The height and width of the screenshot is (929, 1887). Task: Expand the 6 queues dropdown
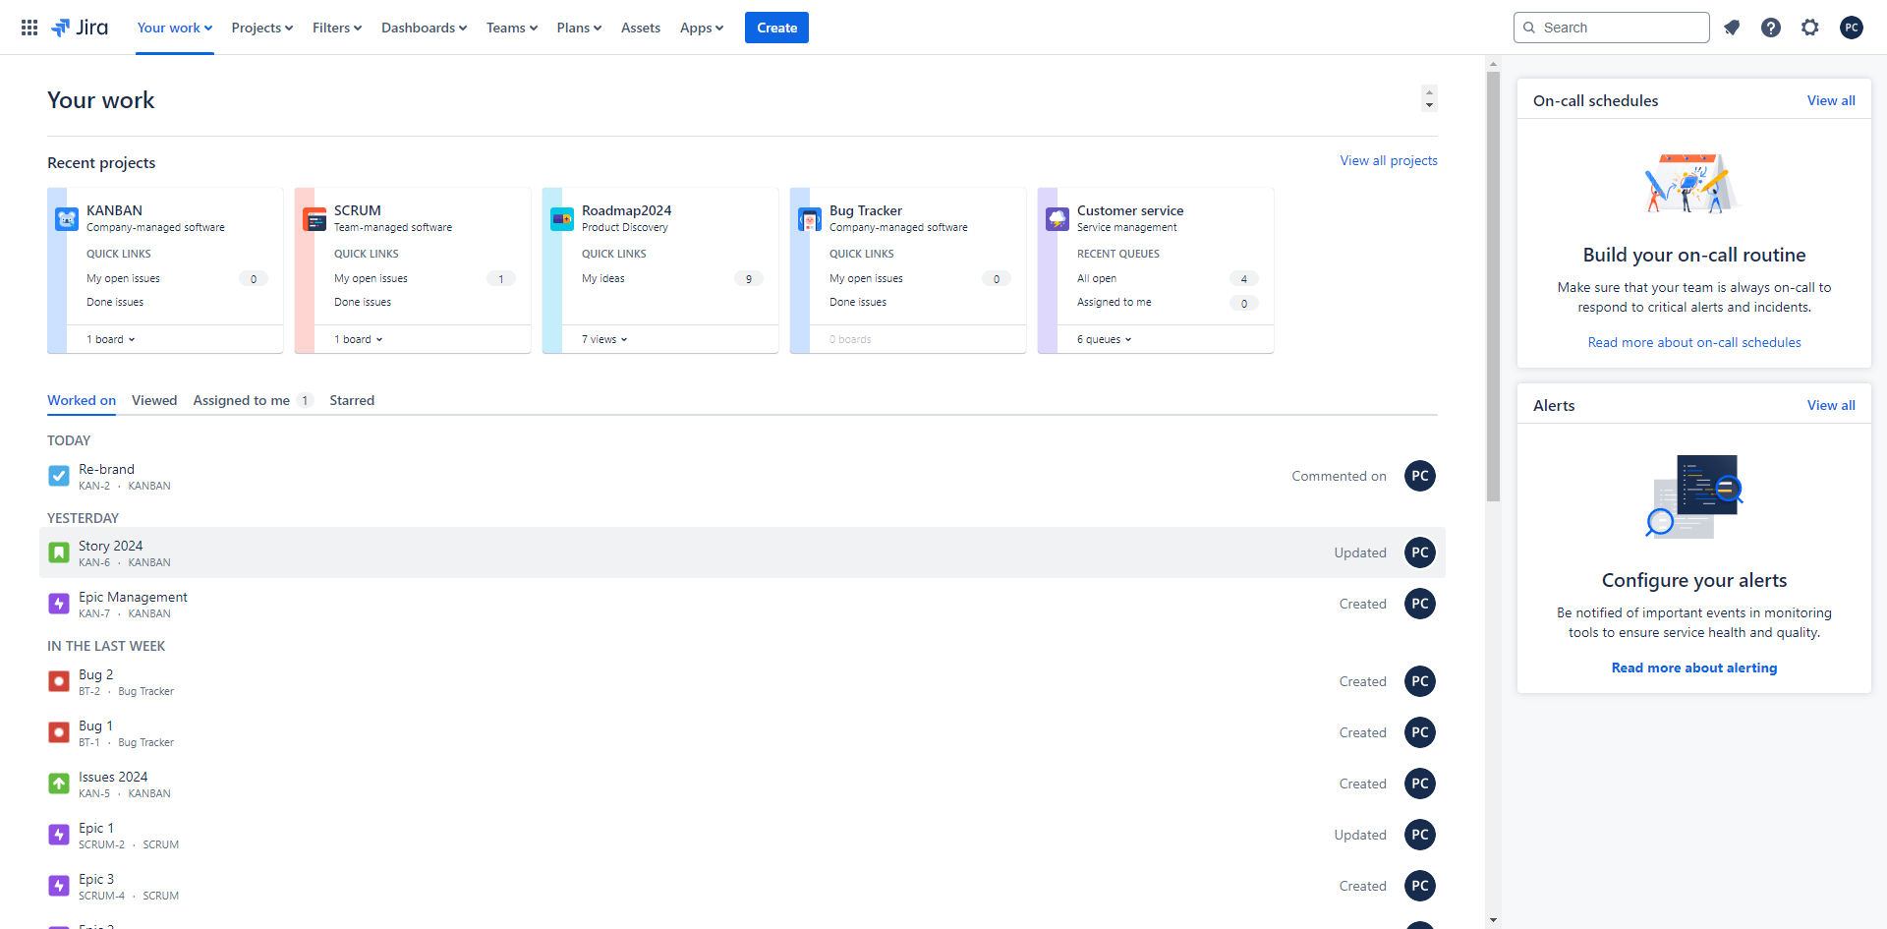(1104, 339)
